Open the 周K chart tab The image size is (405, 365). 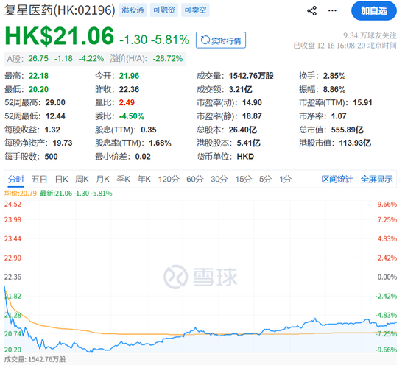click(82, 179)
